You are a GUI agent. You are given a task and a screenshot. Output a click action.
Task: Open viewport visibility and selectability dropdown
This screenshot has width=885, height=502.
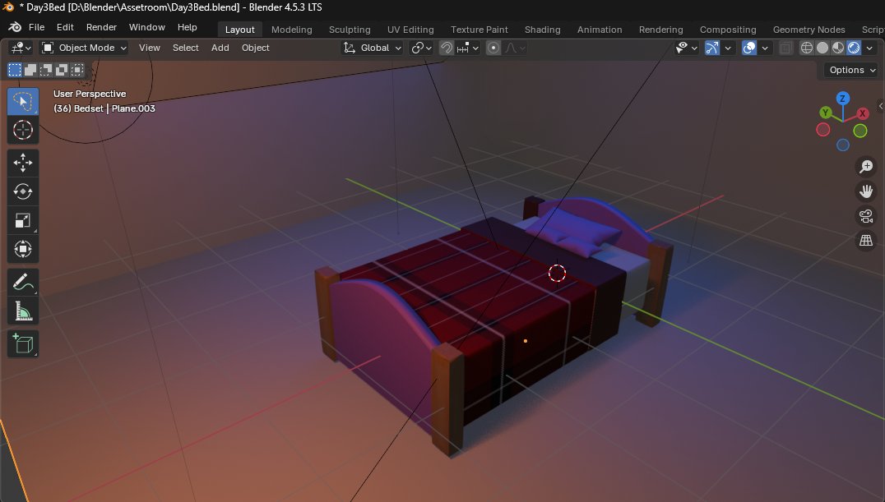point(687,48)
